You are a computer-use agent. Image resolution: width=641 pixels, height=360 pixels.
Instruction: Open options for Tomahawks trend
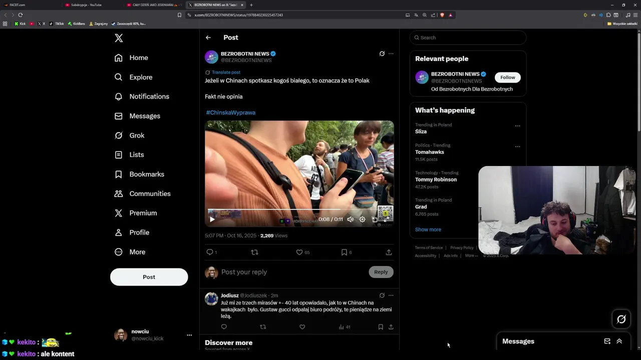[517, 147]
